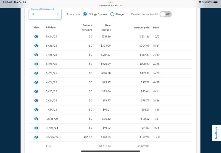Screen dimensions: 221x153
Task: Open the 8/25/25 bill eye icon
Action: point(36,46)
